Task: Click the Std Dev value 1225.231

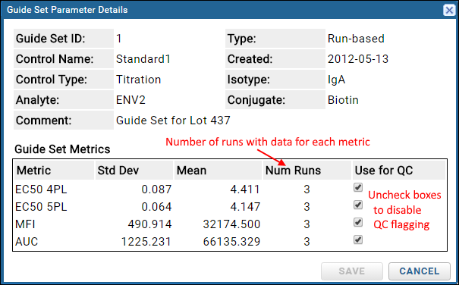Action: pyautogui.click(x=146, y=242)
